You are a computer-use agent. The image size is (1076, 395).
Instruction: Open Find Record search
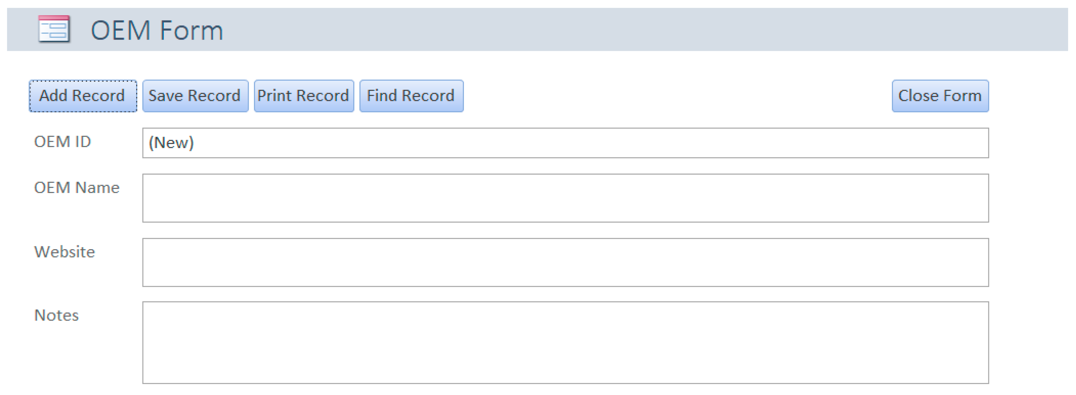(x=411, y=96)
